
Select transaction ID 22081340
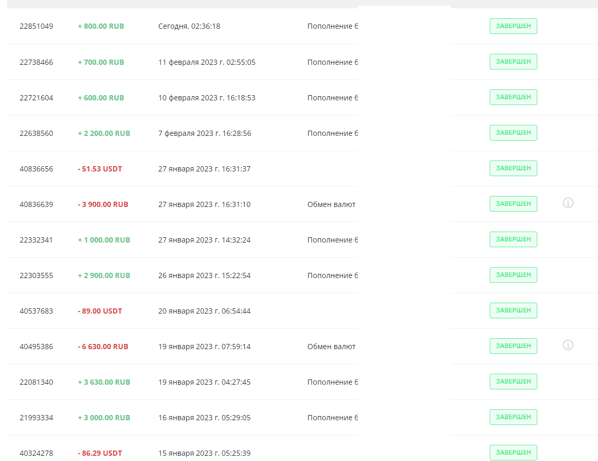tap(36, 382)
